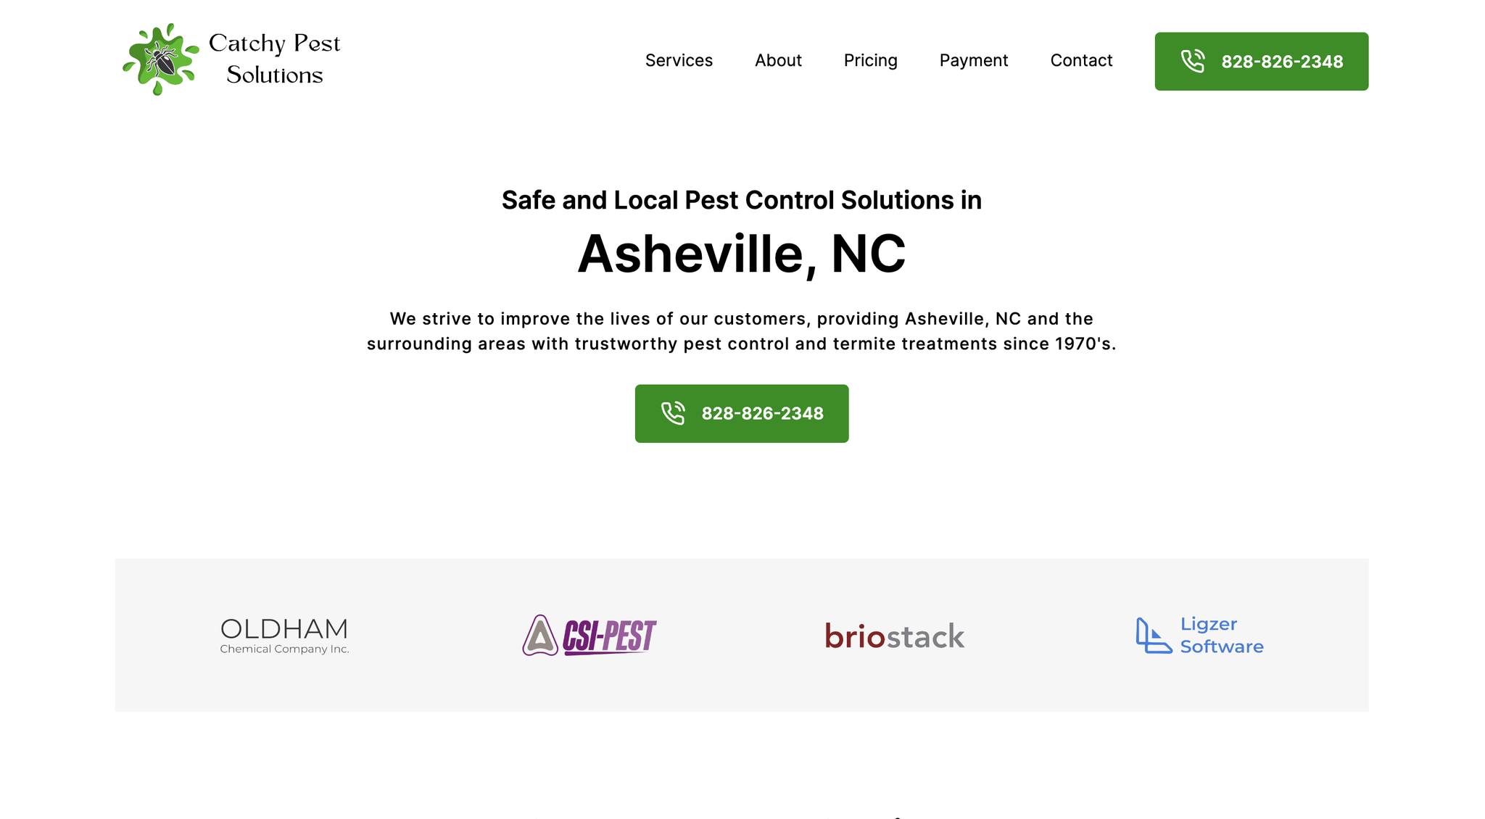This screenshot has height=819, width=1485.
Task: Open the Pricing nav link
Action: pyautogui.click(x=870, y=60)
